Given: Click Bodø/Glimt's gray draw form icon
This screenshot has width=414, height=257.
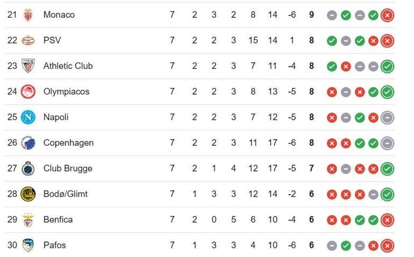Looking at the screenshot, I should click(373, 195).
